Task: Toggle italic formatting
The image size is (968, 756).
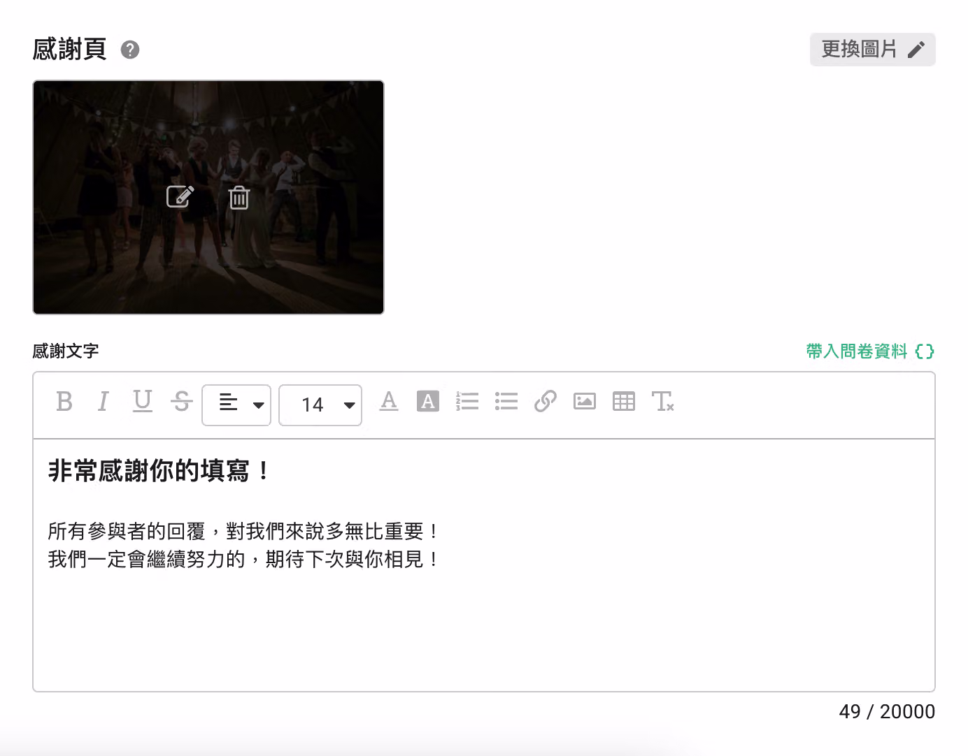Action: 104,402
